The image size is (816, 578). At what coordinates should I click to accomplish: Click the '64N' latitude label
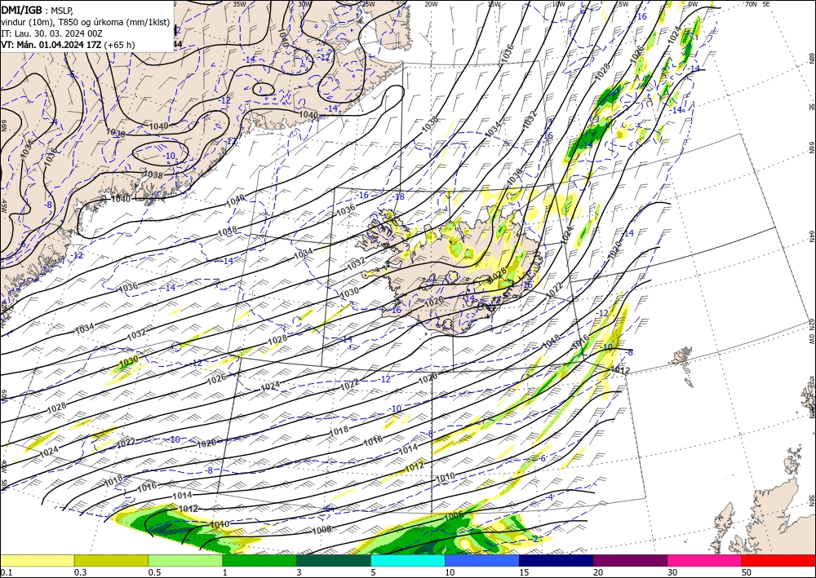pos(811,236)
